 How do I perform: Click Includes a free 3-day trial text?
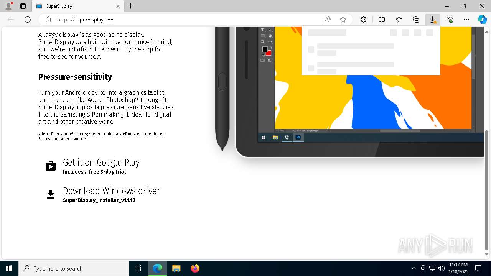(x=94, y=172)
